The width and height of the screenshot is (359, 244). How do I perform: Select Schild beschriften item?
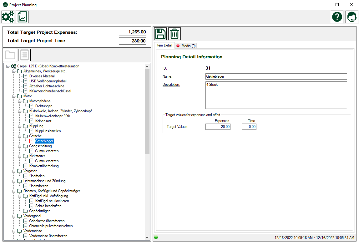click(48, 206)
